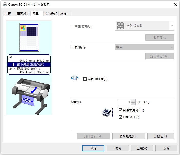
Task: Click the 頁面選項(G)... button
Action: [94, 136]
